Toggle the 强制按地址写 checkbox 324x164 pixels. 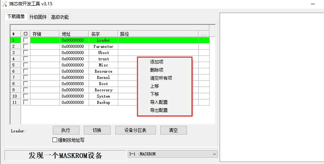pos(55,140)
